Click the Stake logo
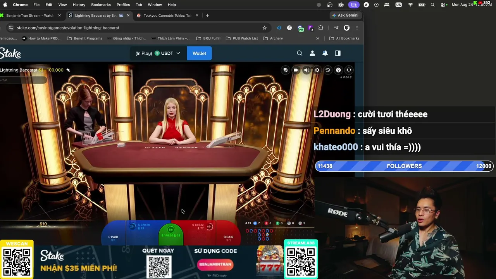496x279 pixels. (x=10, y=53)
